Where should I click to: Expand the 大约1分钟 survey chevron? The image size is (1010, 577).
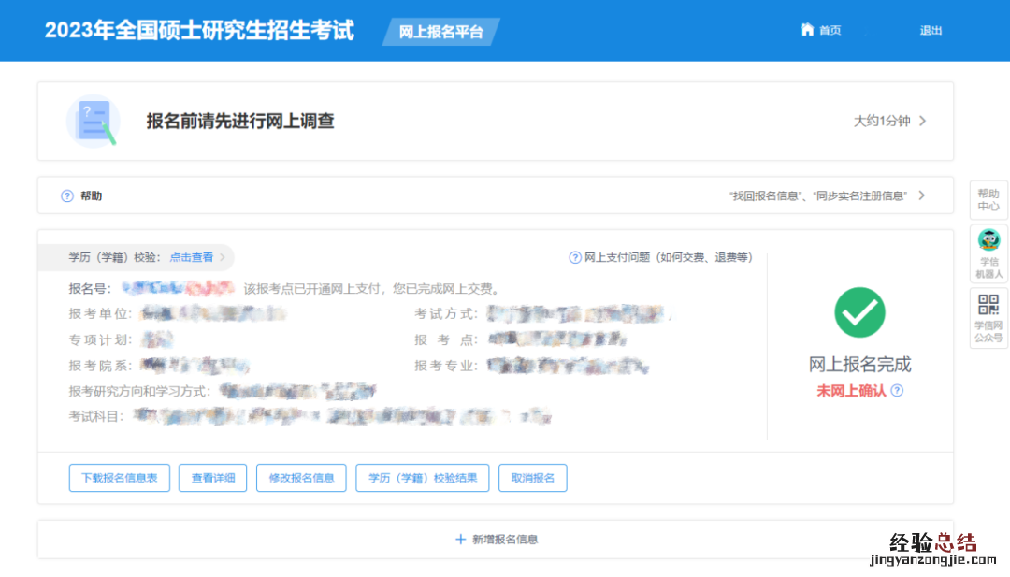[x=922, y=121]
